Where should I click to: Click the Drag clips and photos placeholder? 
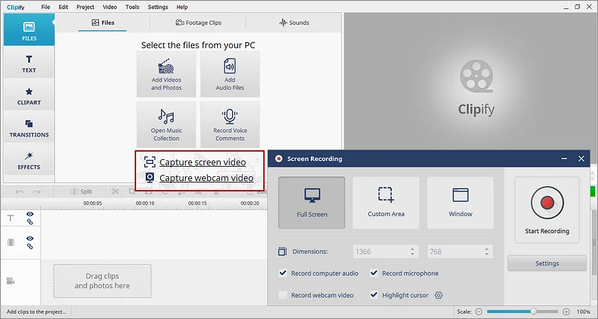pyautogui.click(x=102, y=281)
